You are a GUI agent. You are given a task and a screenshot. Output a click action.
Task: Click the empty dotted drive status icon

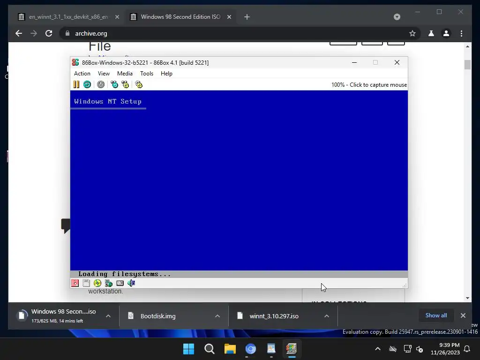(86, 283)
